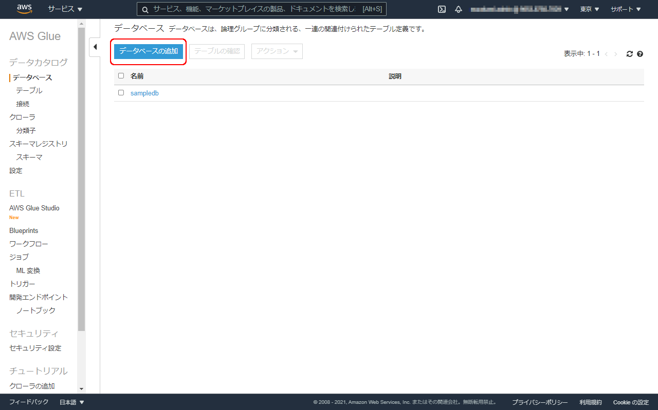Viewport: 658px width, 410px height.
Task: Open ジョブ in the ETL section
Action: coord(19,258)
